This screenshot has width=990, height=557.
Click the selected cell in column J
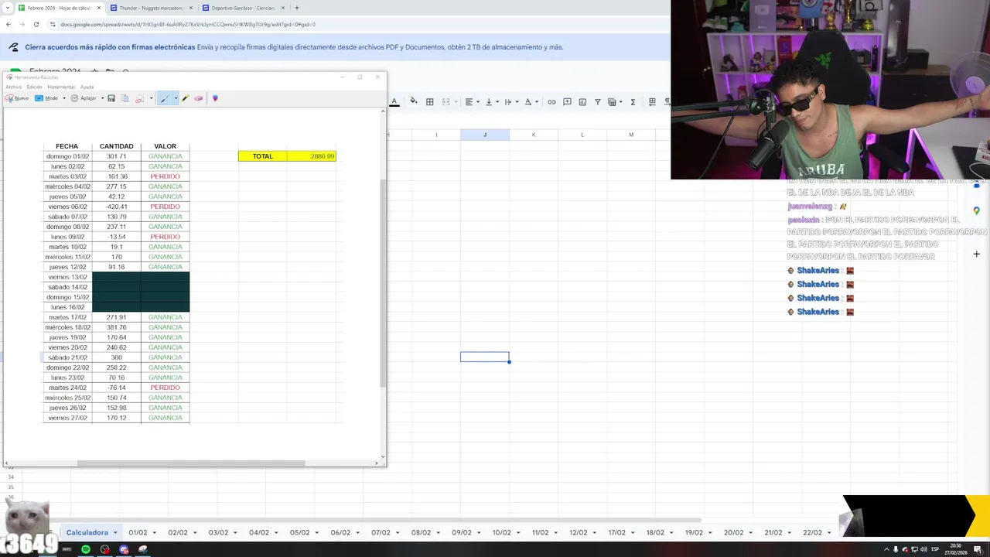coord(485,357)
